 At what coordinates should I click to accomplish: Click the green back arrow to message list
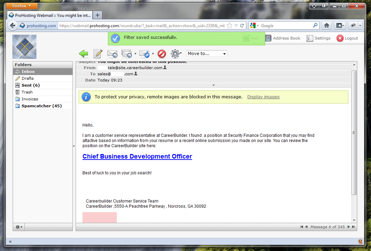83,54
